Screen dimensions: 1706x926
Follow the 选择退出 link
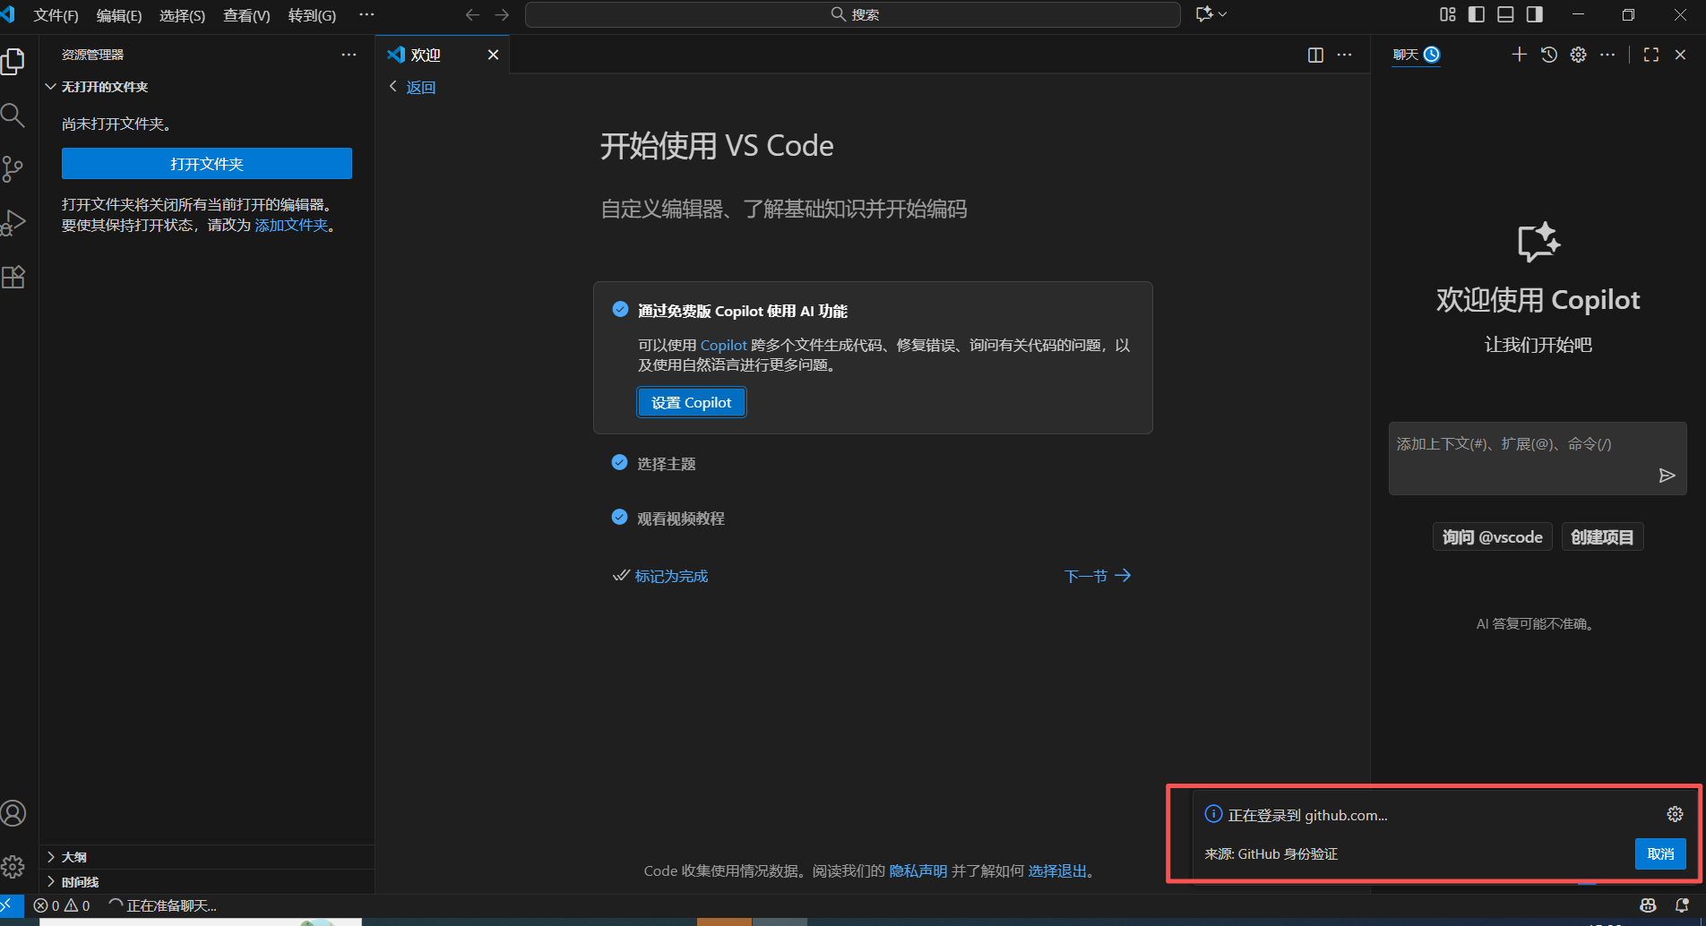[x=1056, y=870]
